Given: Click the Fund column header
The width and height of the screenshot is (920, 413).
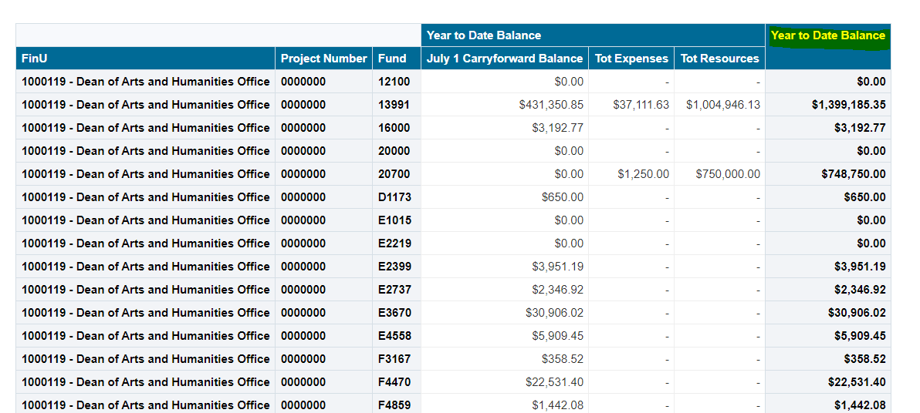Looking at the screenshot, I should (x=392, y=59).
